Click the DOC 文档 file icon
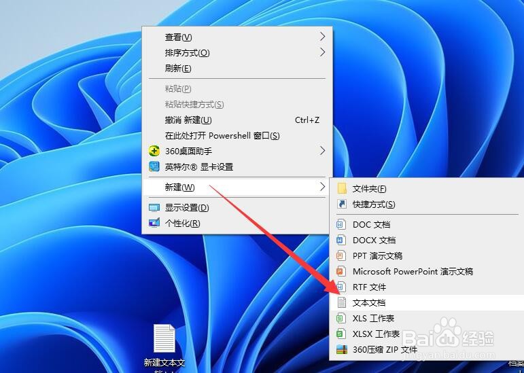 341,224
